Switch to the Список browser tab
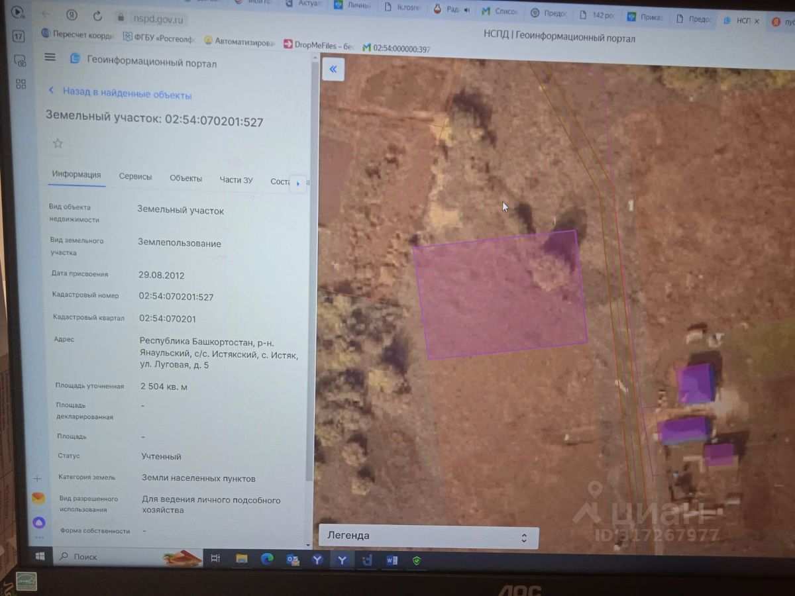The image size is (795, 596). click(x=501, y=11)
